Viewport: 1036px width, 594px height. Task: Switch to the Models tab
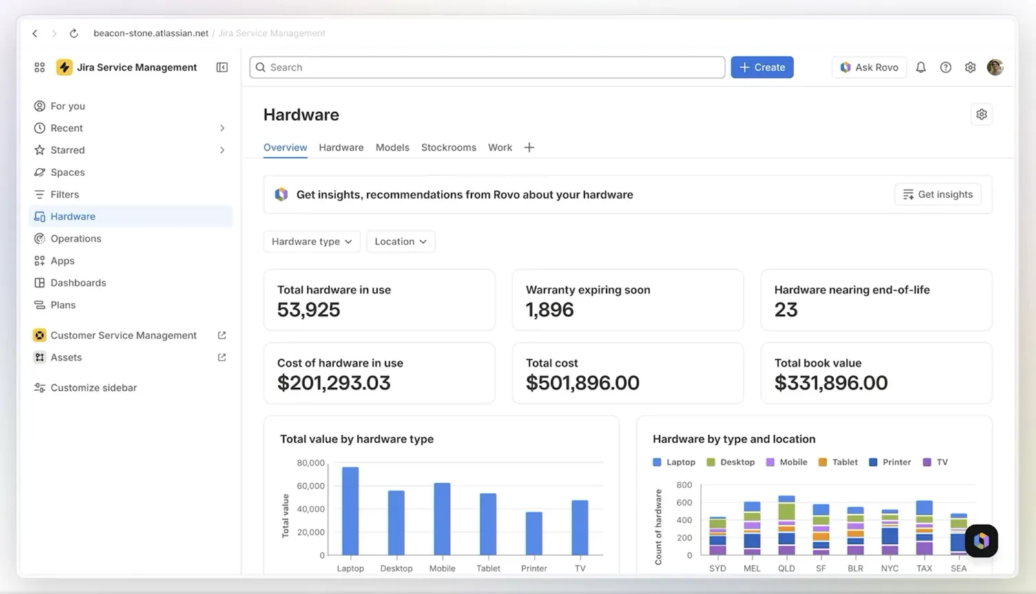click(393, 147)
